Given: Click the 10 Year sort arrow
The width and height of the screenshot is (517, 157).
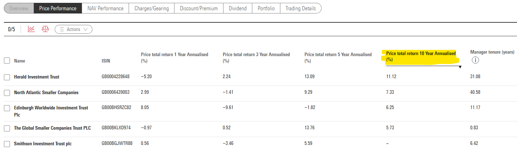Looking at the screenshot, I should pyautogui.click(x=460, y=67).
